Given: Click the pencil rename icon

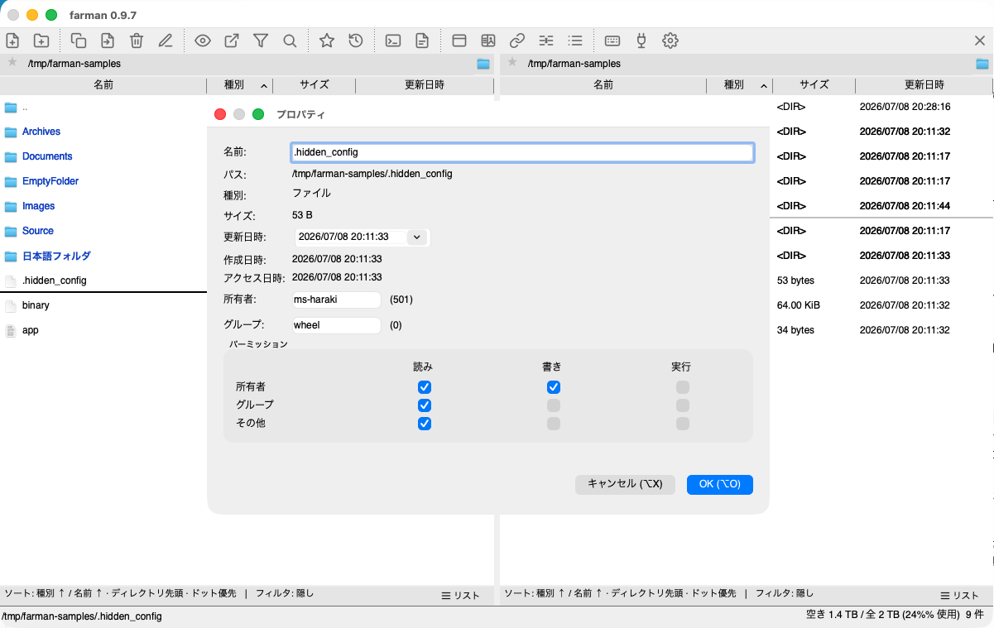Looking at the screenshot, I should pos(166,41).
